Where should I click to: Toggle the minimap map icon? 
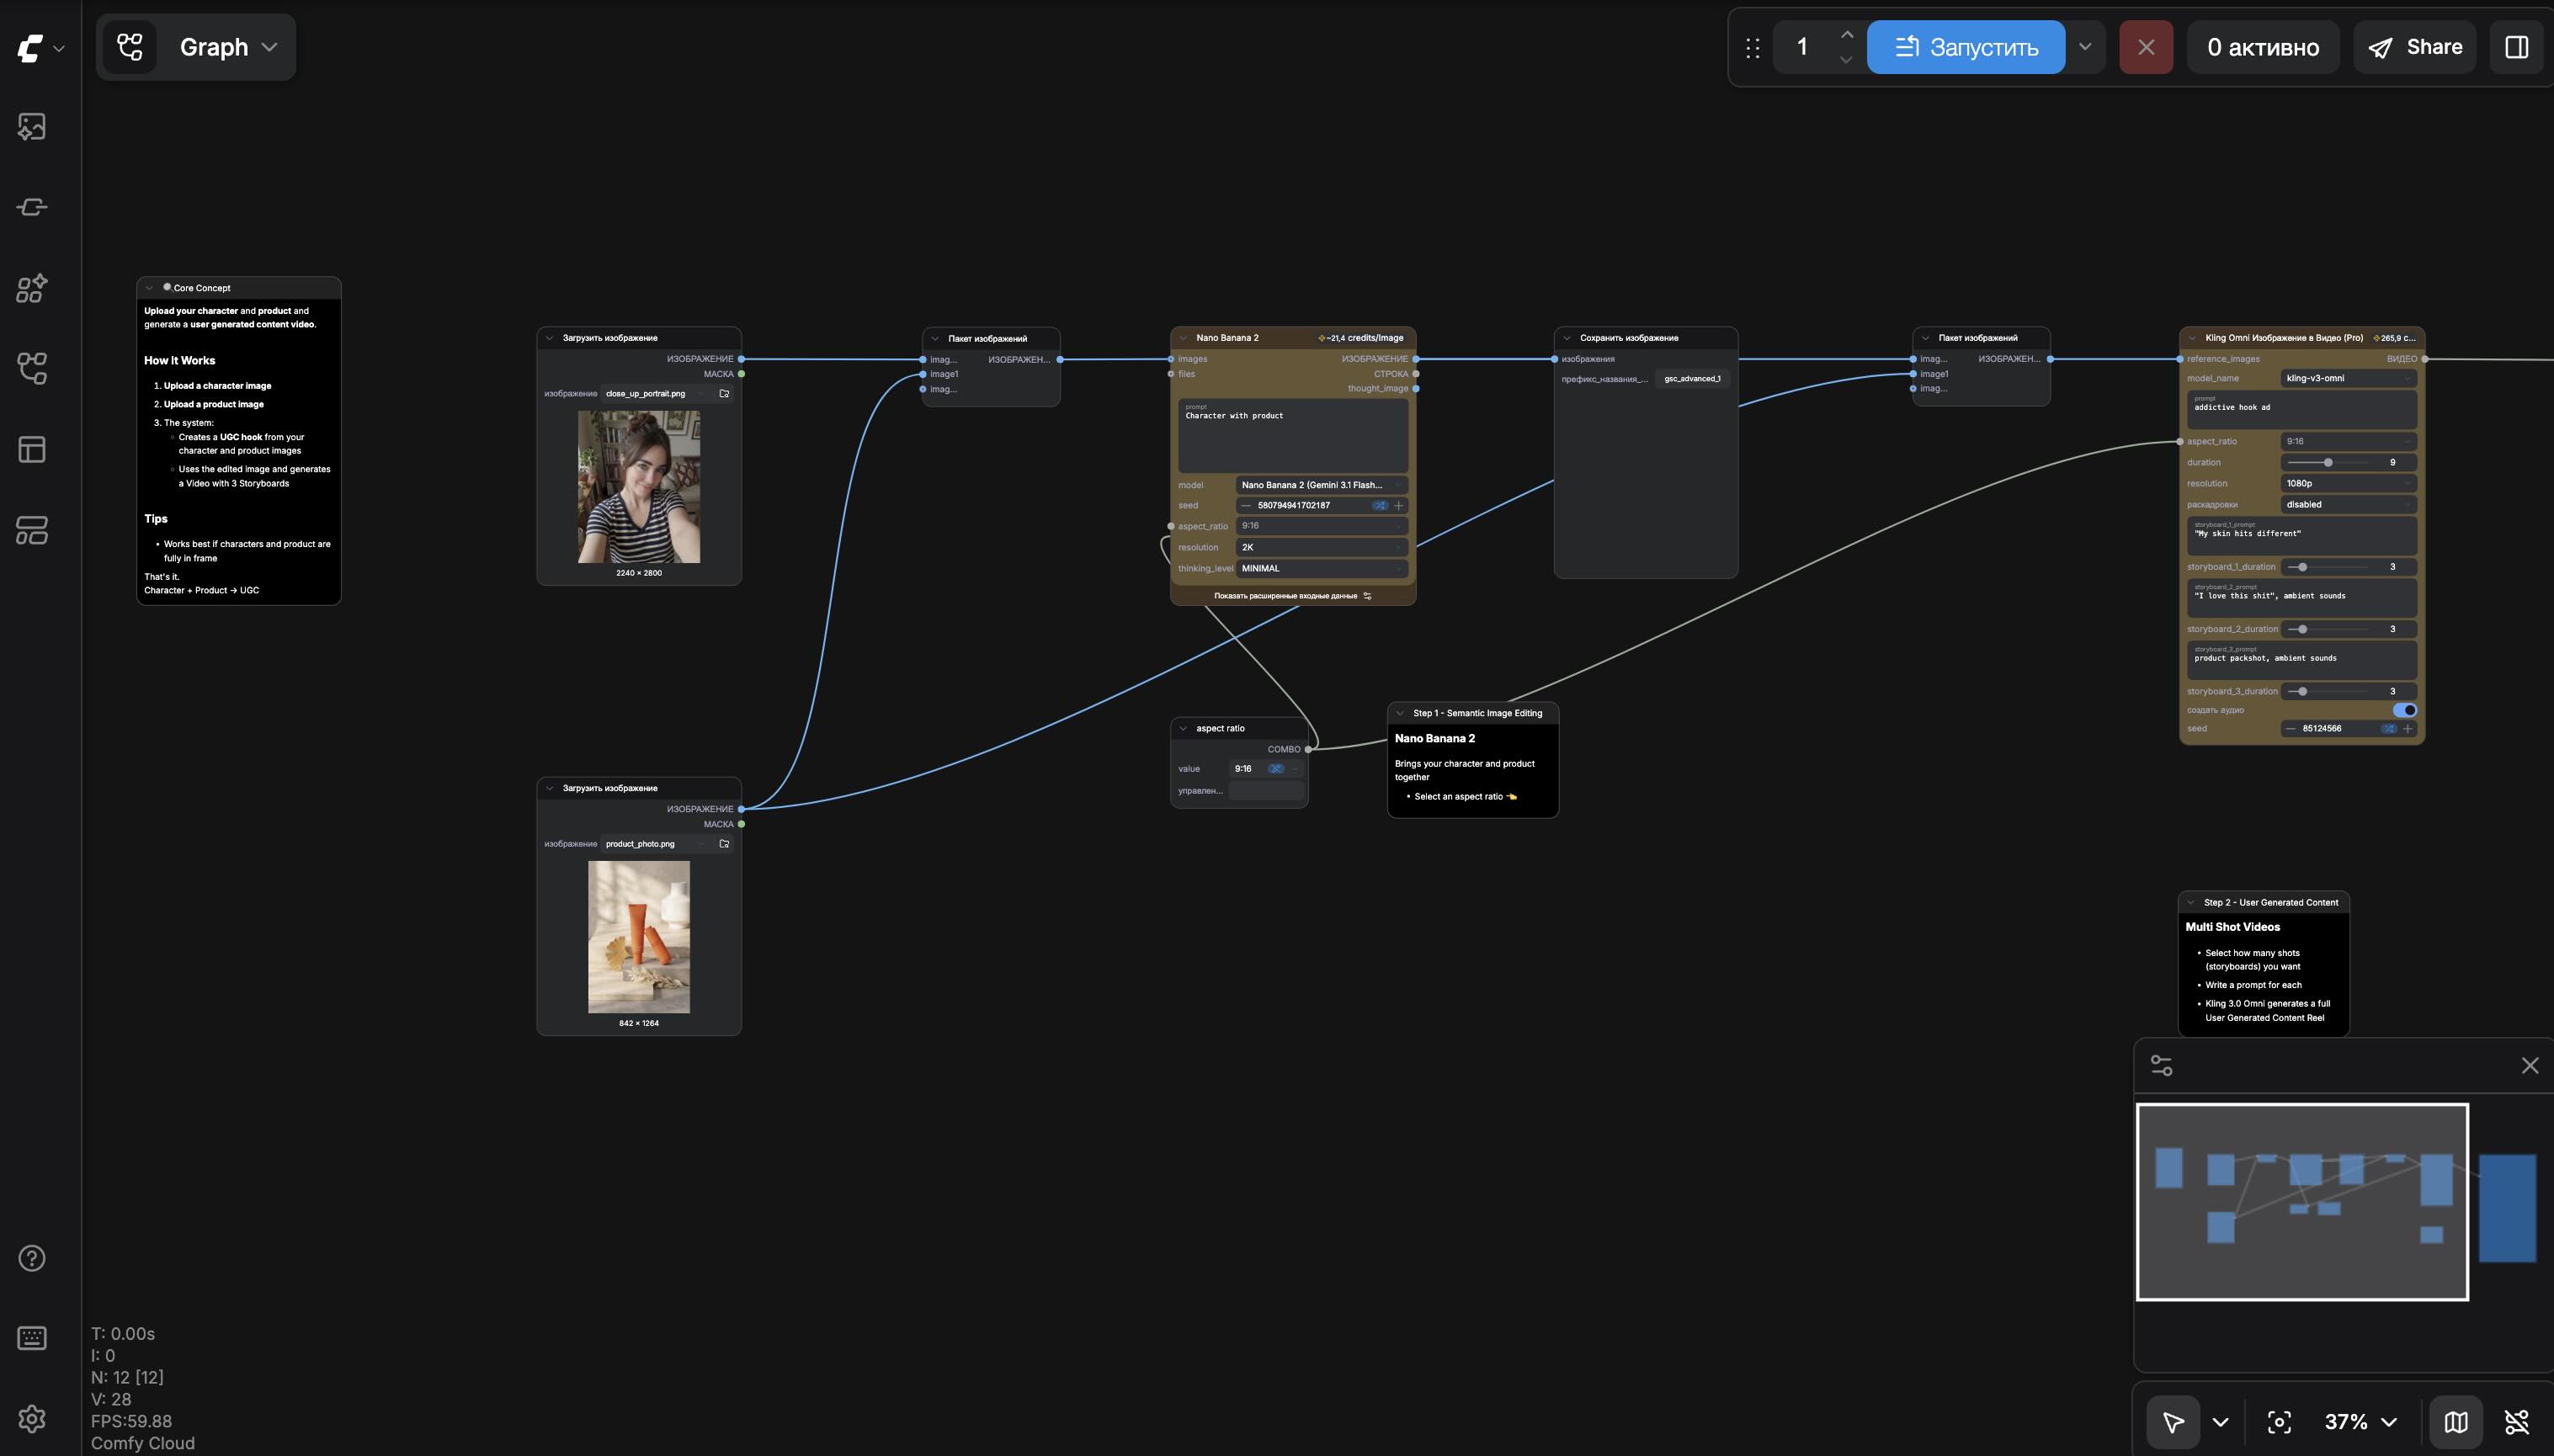(2456, 1422)
